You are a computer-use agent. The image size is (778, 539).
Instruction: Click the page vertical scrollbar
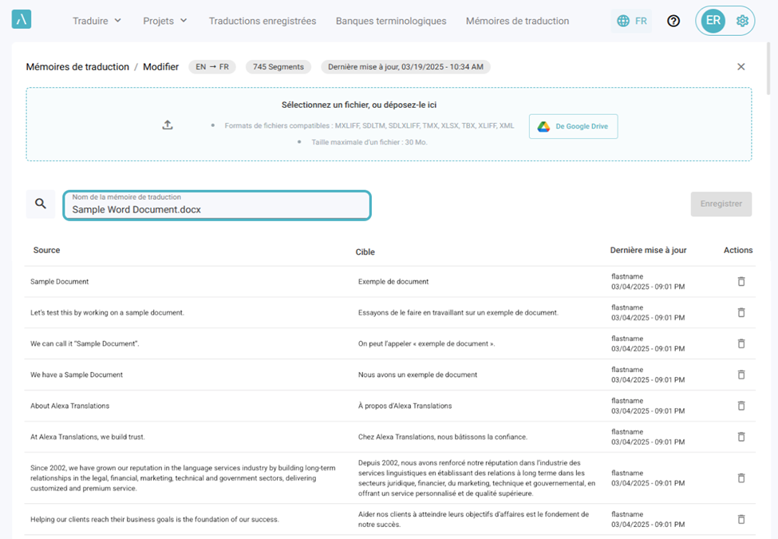click(x=768, y=69)
